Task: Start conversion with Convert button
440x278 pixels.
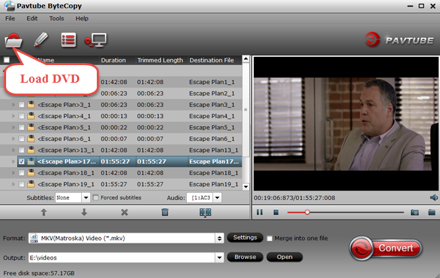Action: click(x=386, y=248)
